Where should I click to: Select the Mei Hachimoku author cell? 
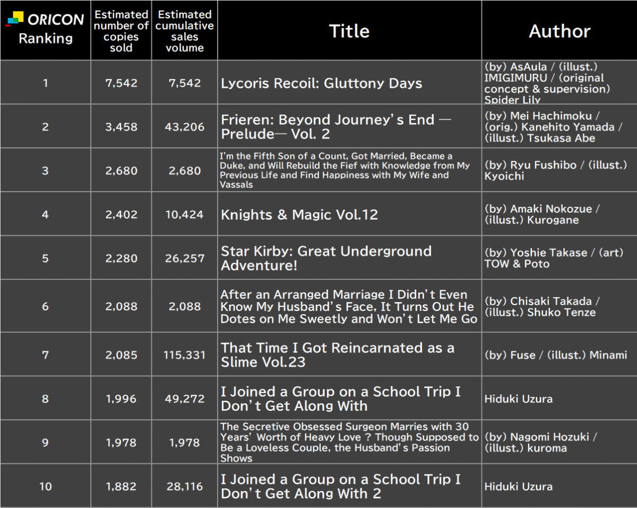pyautogui.click(x=559, y=127)
